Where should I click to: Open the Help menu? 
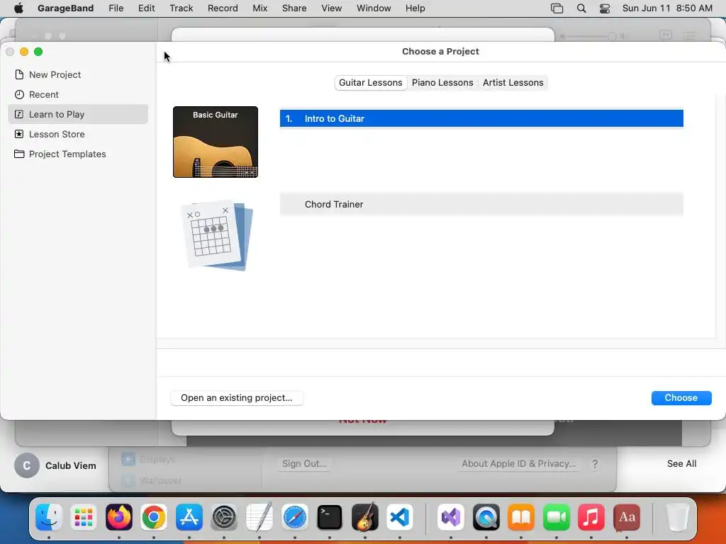(x=415, y=8)
